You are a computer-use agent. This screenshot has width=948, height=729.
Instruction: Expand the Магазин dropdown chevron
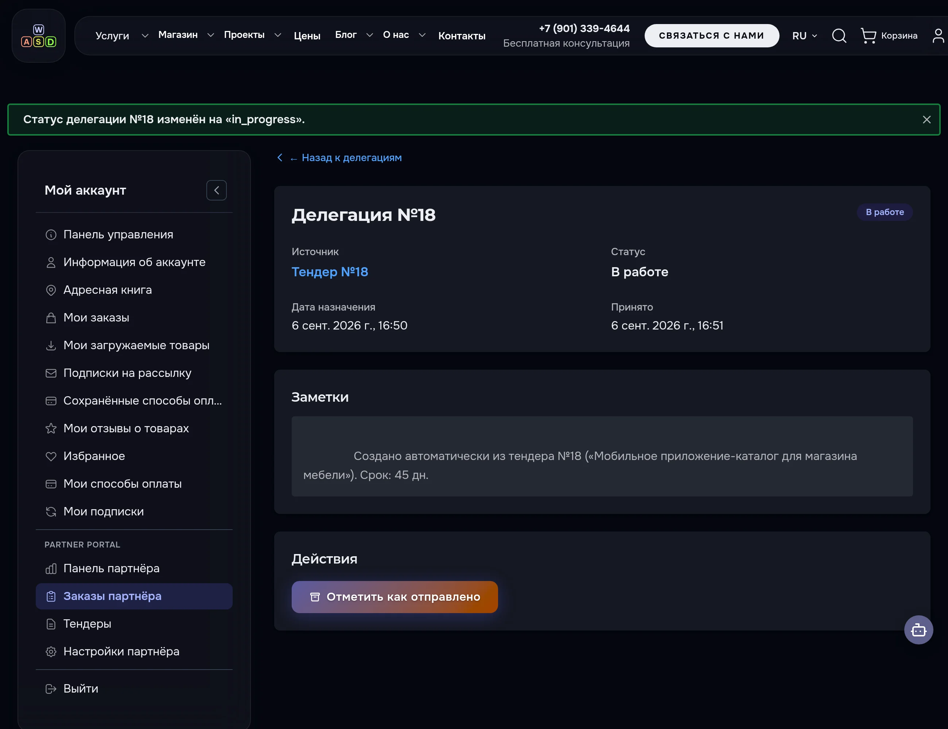[210, 35]
